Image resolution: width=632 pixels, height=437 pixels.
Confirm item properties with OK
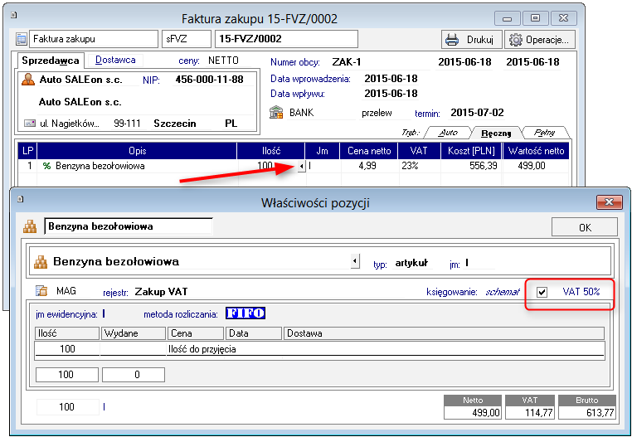[x=585, y=227]
